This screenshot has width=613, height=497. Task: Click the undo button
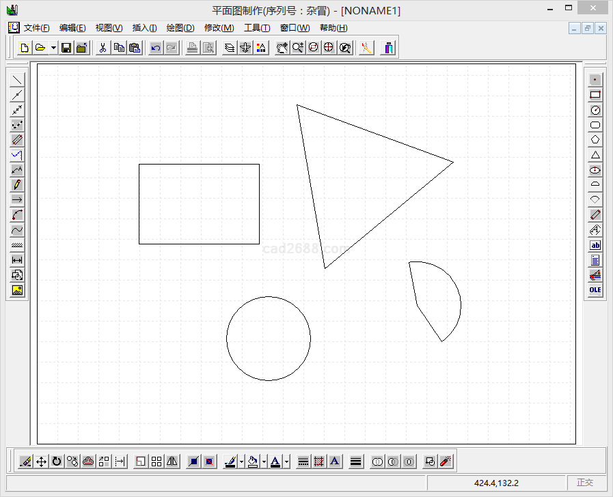pyautogui.click(x=156, y=48)
